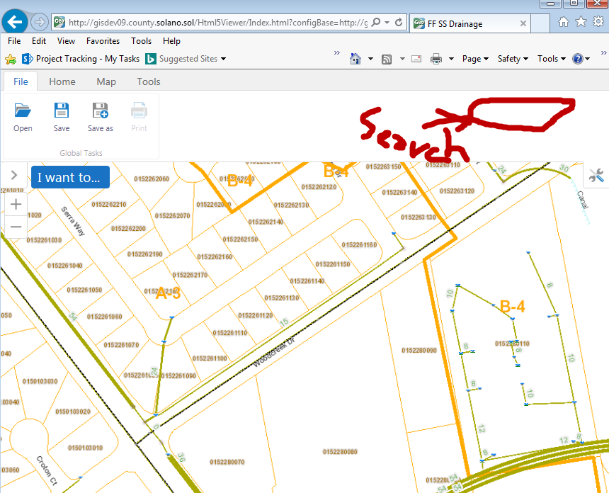Screen dimensions: 609x493
Task: Click the add-to-favorites-bar star icon
Action: tap(11, 59)
